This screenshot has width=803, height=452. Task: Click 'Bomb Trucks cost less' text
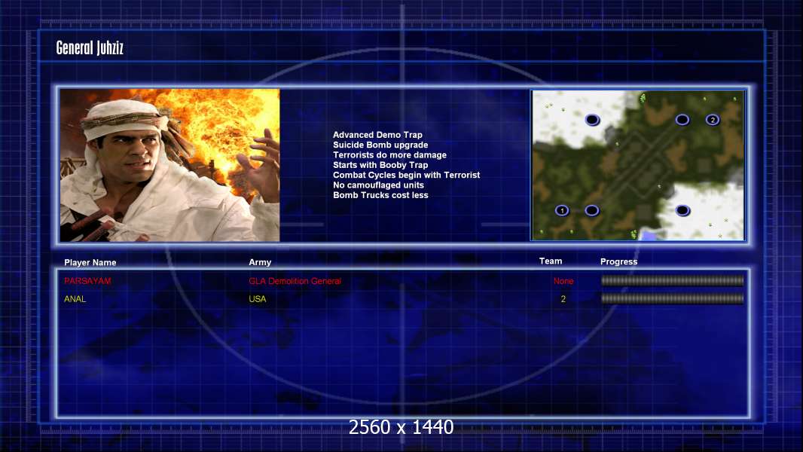point(380,195)
